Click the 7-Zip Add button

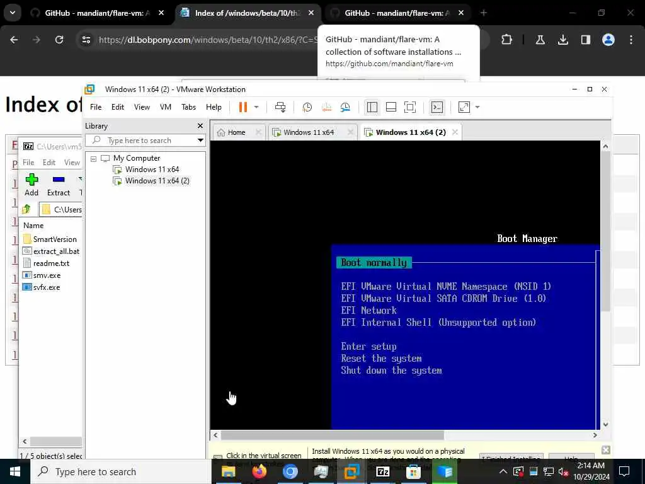(x=31, y=185)
